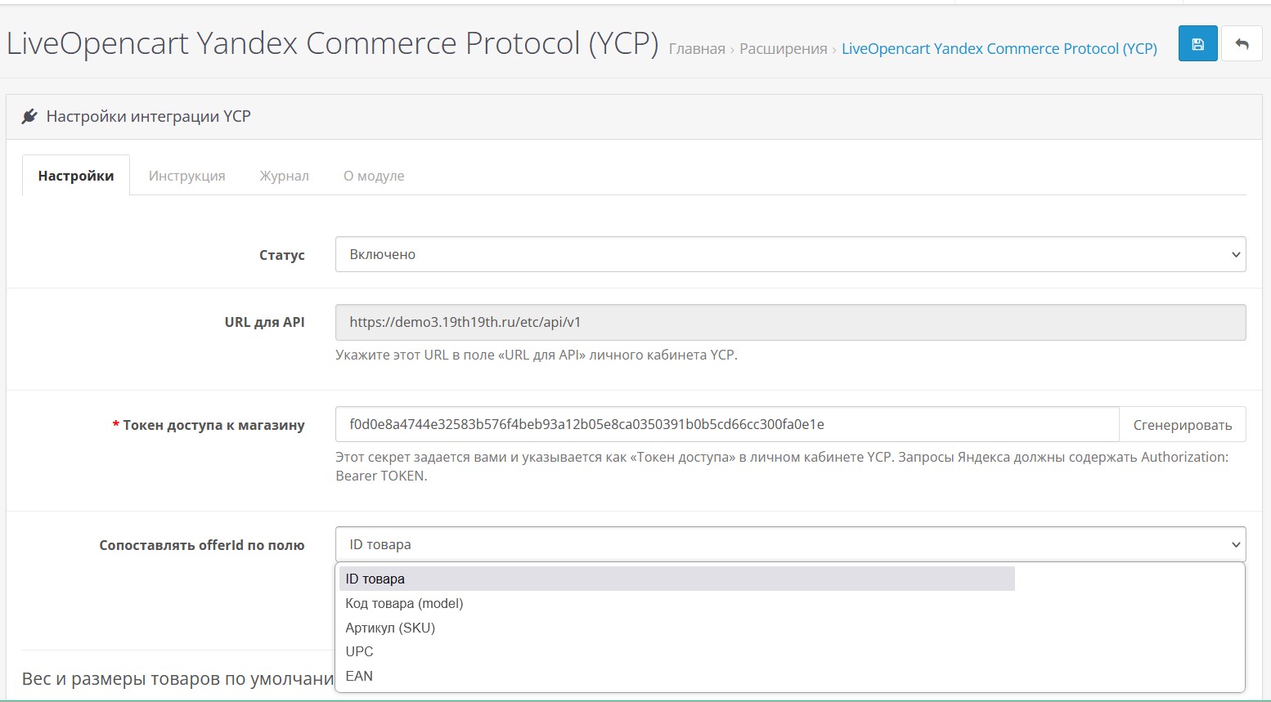Go to Главная breadcrumb link
The width and height of the screenshot is (1271, 702).
pyautogui.click(x=697, y=49)
